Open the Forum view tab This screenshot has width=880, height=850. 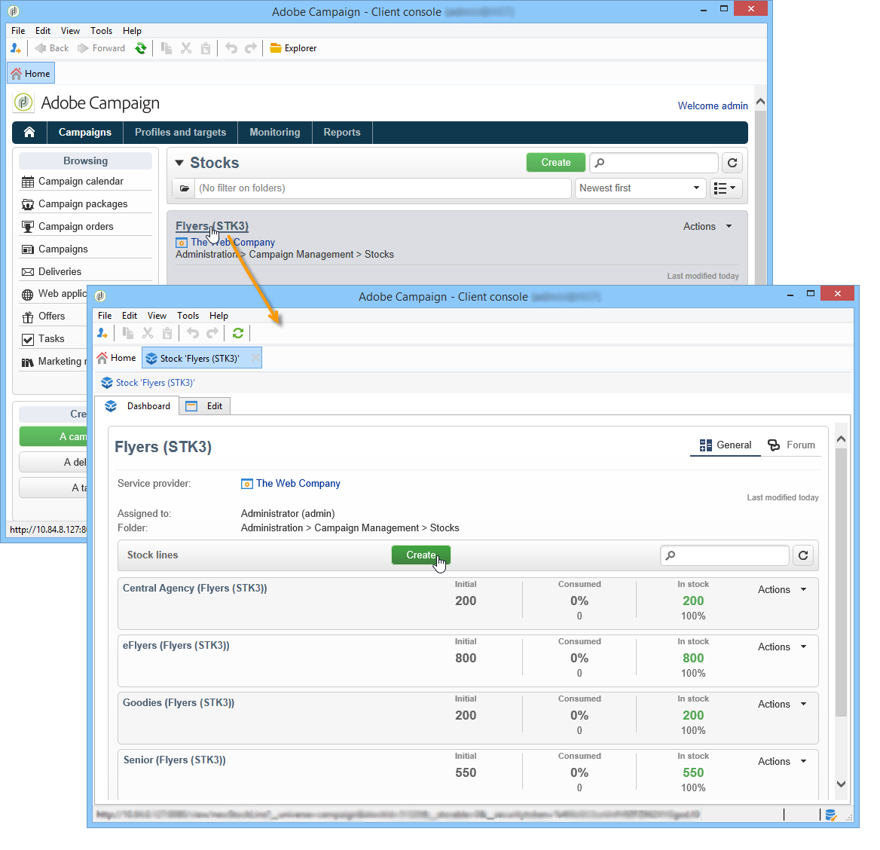[x=791, y=445]
